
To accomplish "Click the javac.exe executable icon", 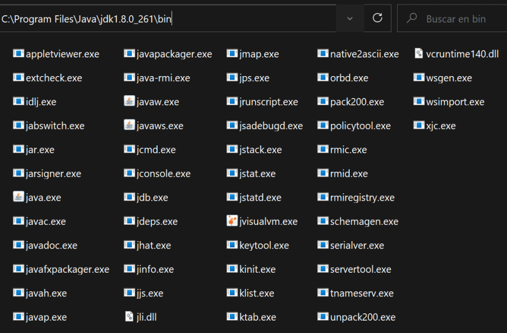I will point(18,221).
